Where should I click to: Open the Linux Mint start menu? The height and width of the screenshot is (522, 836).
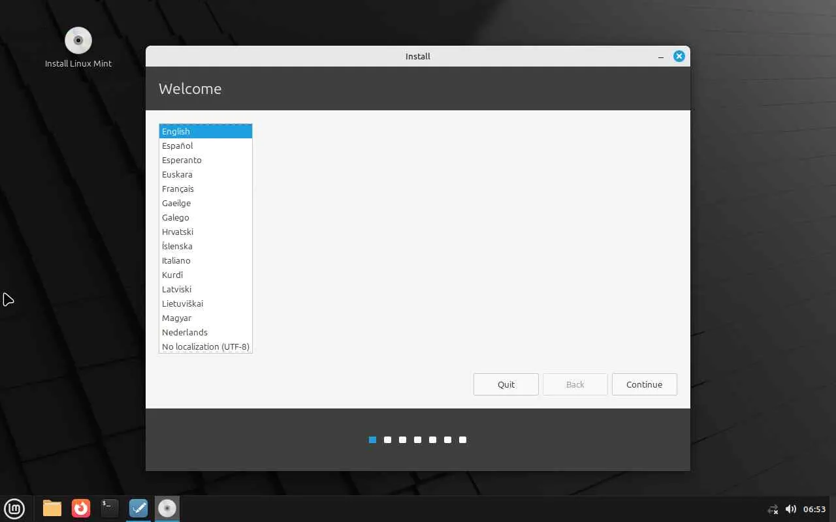tap(14, 508)
